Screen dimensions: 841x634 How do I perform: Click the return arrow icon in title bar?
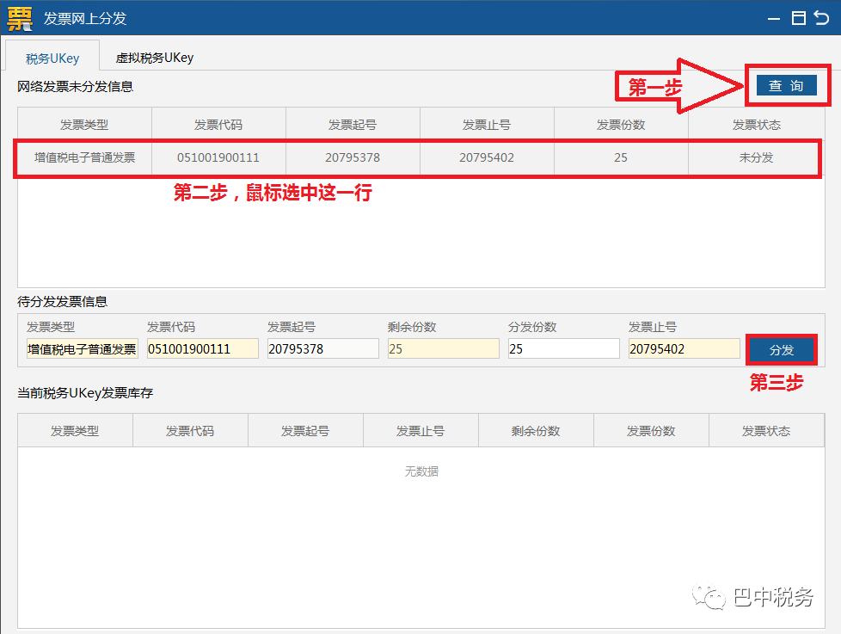pos(821,18)
